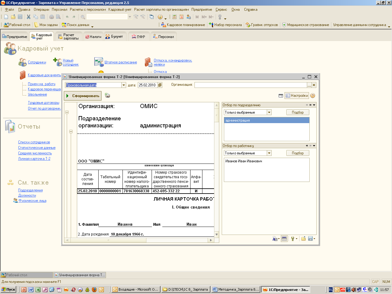392x294 pixels.
Task: Click the printer icon next to Сформировать
Action: tap(107, 96)
